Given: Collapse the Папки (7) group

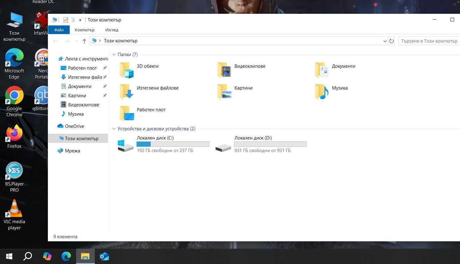Looking at the screenshot, I should point(114,55).
